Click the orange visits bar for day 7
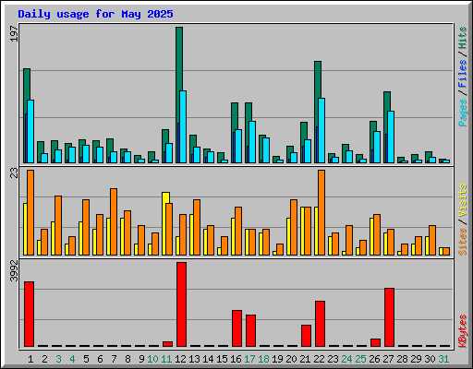The image size is (473, 369). [114, 221]
